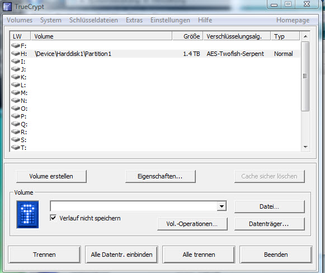Click the drive icon for O:
Screen dimensions: 325x273
pos(16,109)
